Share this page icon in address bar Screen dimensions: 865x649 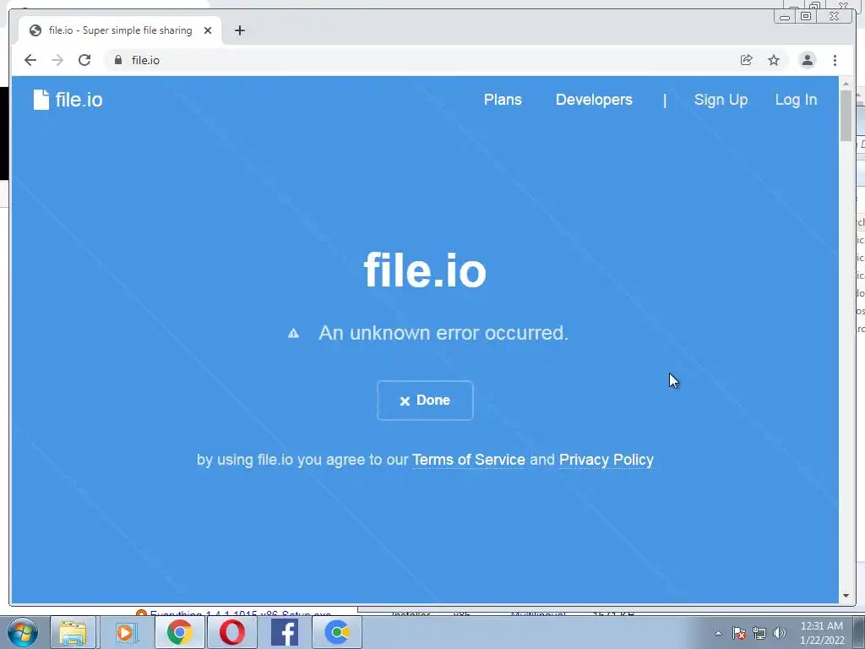(747, 60)
